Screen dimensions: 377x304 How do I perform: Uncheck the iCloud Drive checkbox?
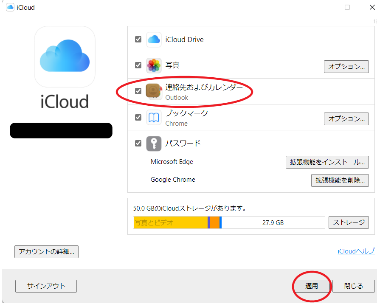pyautogui.click(x=138, y=39)
